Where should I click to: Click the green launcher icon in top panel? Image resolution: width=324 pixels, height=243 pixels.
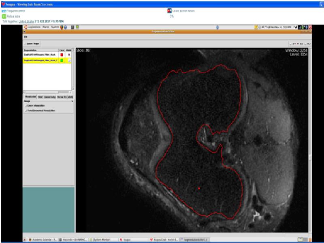[x=77, y=27]
